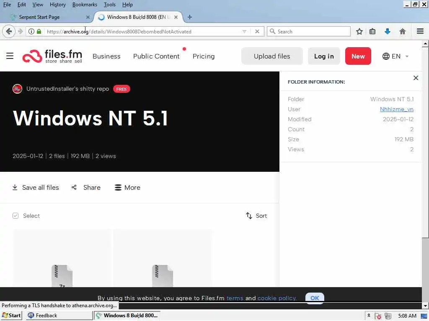Image resolution: width=429 pixels, height=321 pixels.
Task: Click the Upload files button
Action: 272,56
